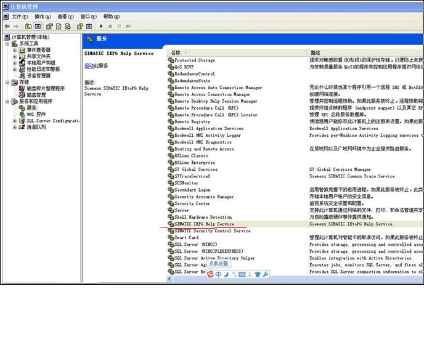This screenshot has width=424, height=339.
Task: Select 服务 under 服务和应用程序
Action: pos(31,108)
